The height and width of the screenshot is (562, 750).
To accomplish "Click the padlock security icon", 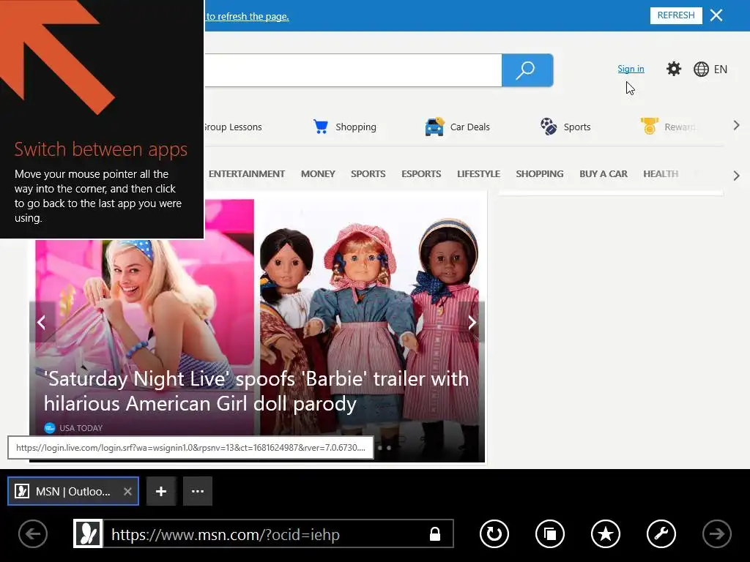I will click(x=435, y=533).
